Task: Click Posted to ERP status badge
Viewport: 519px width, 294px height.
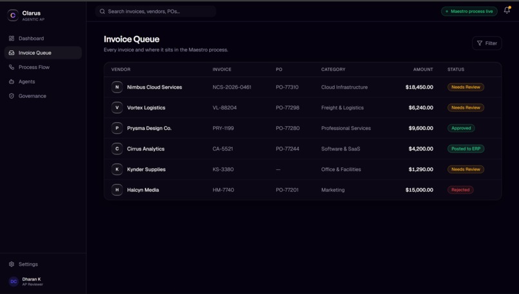Action: (466, 149)
